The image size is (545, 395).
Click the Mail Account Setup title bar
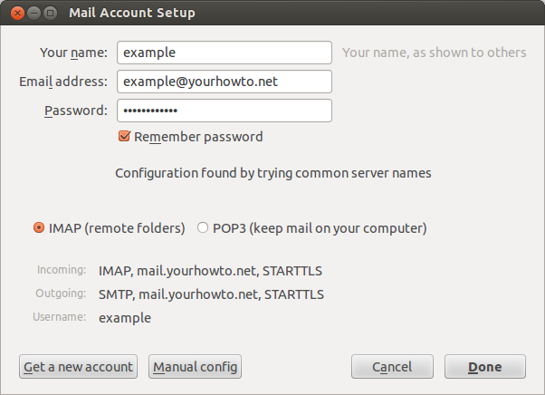click(272, 13)
